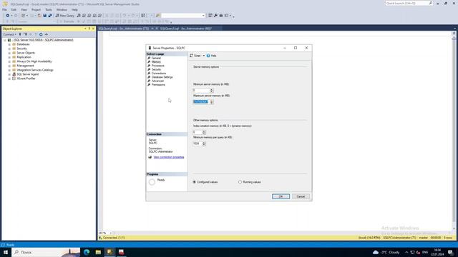The height and width of the screenshot is (257, 458).
Task: Select the Running values radio button
Action: tap(240, 182)
